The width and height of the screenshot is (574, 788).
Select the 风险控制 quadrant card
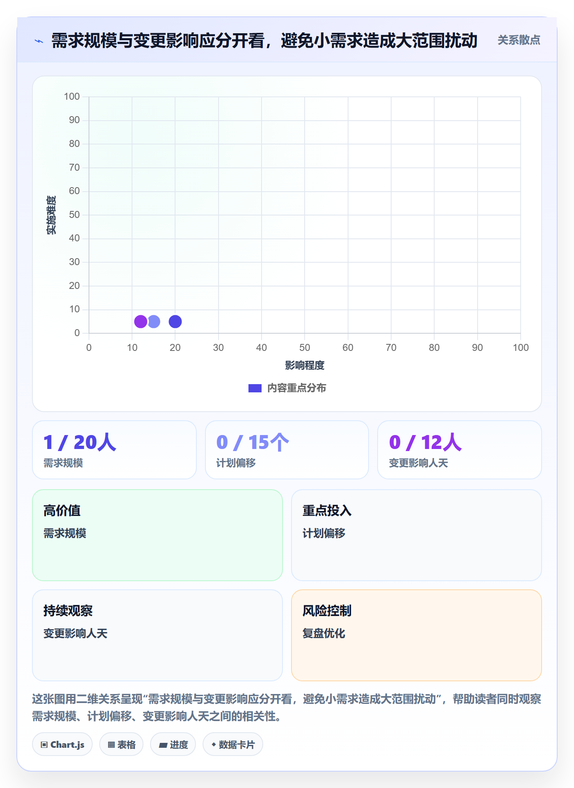pyautogui.click(x=417, y=635)
